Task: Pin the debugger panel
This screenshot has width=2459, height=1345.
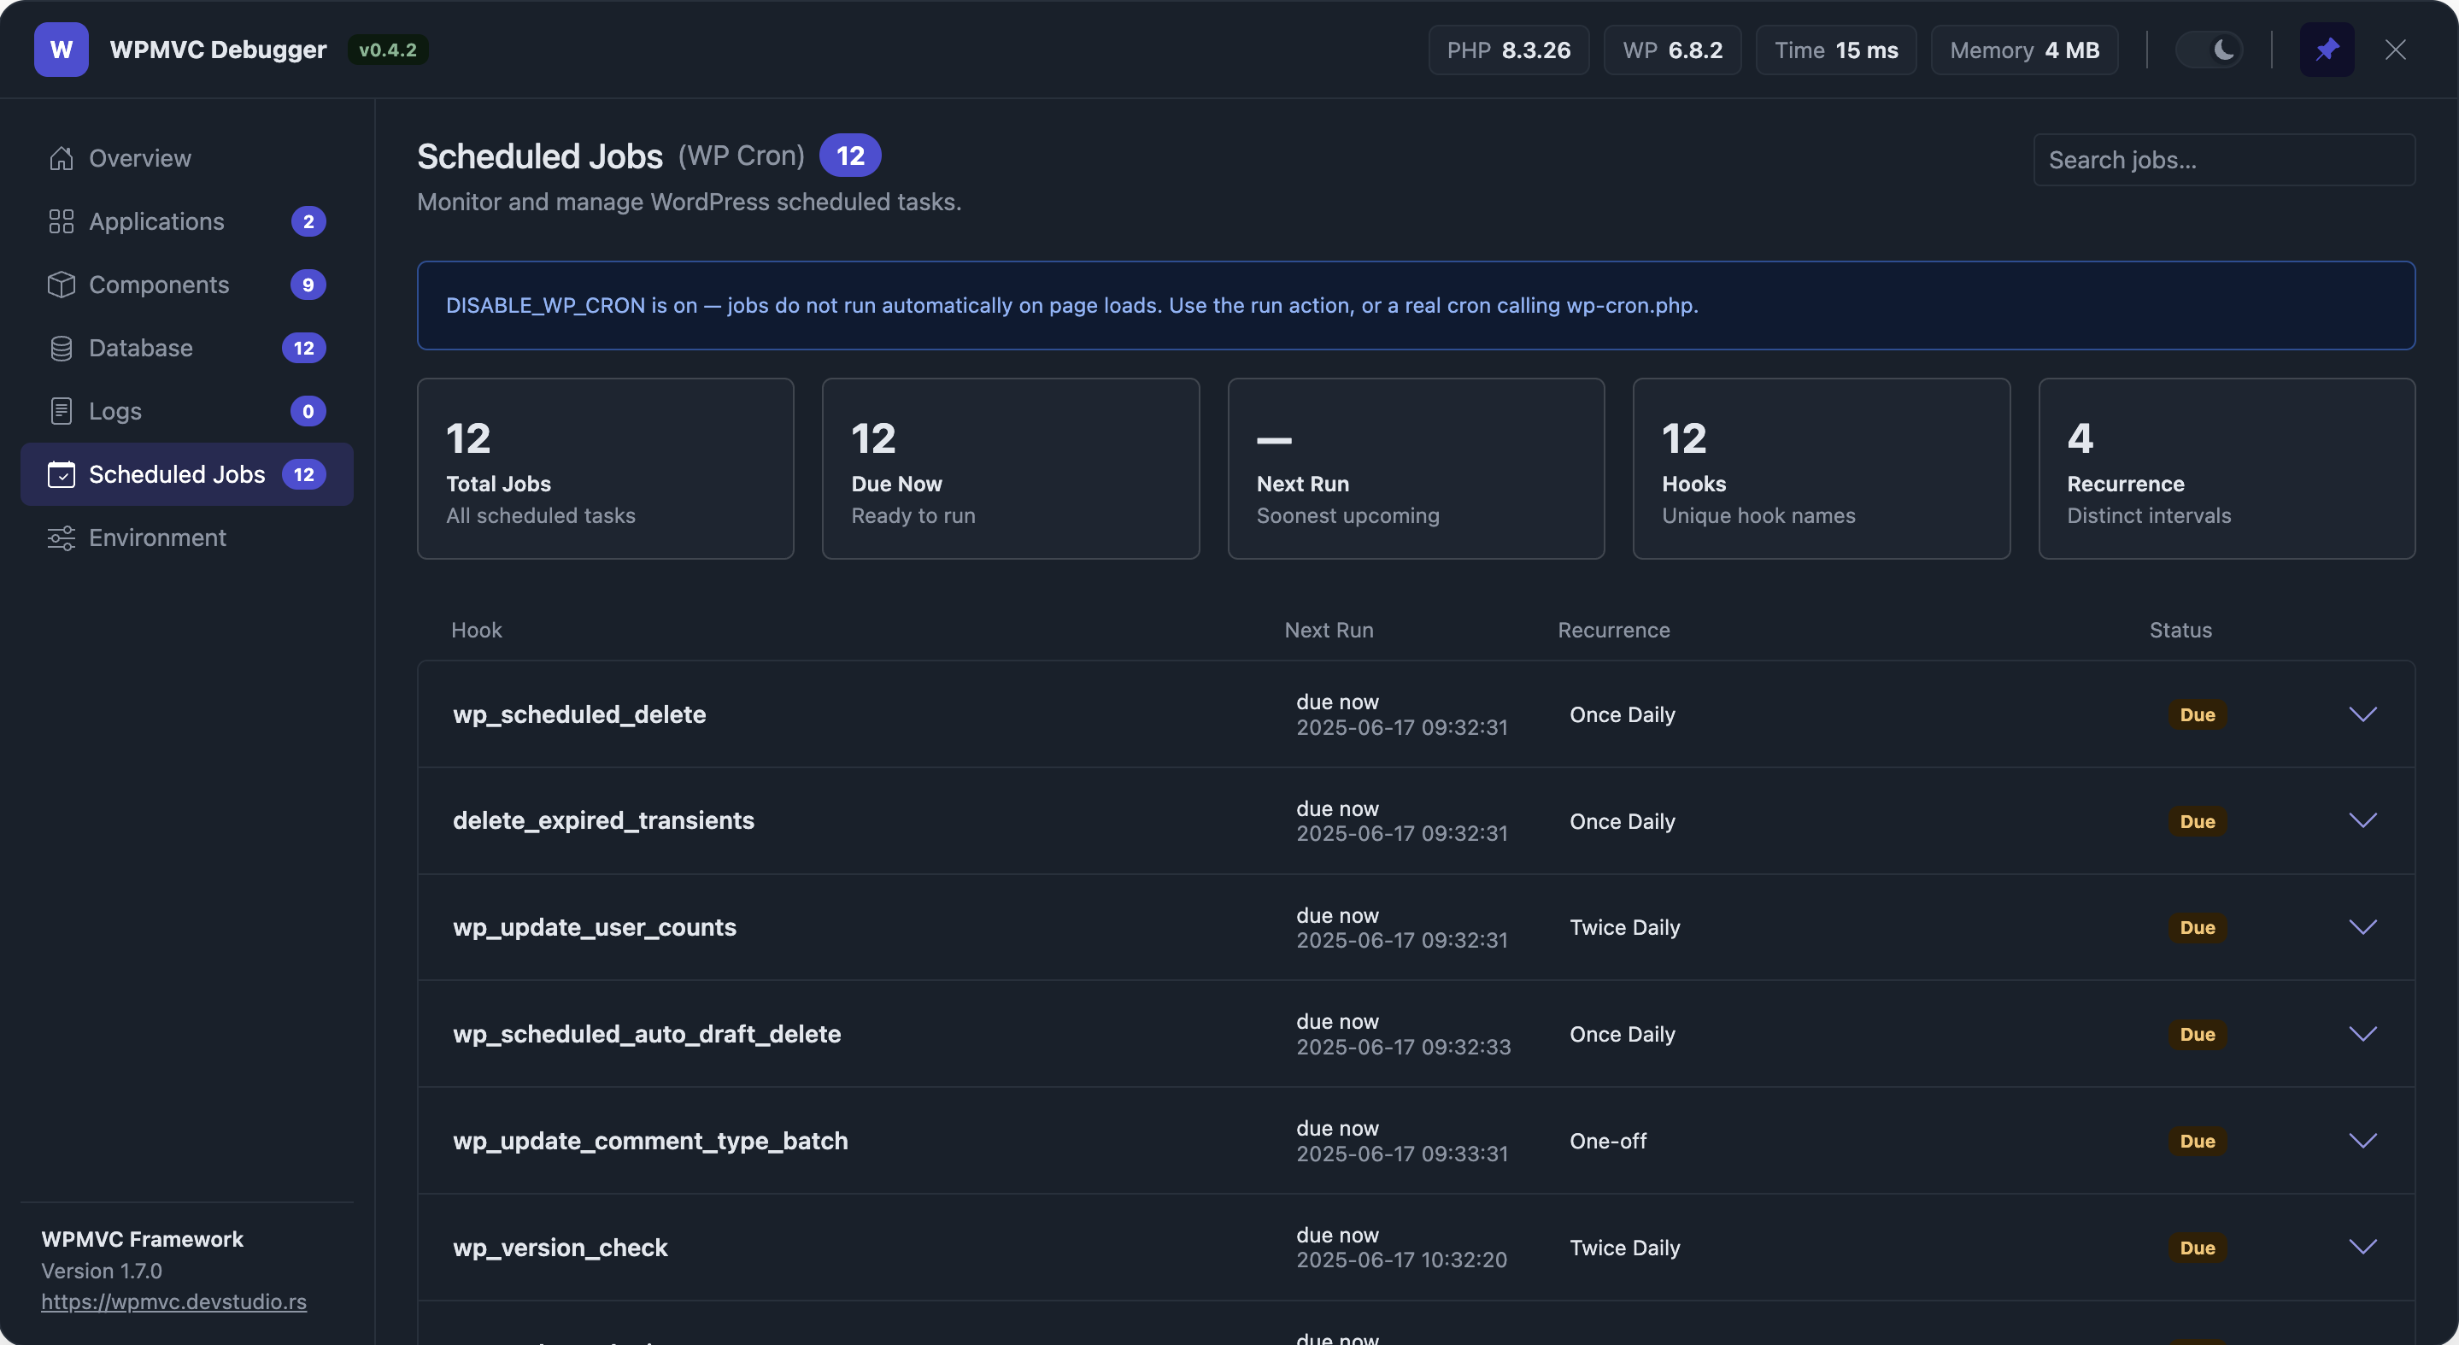Action: pos(2327,50)
